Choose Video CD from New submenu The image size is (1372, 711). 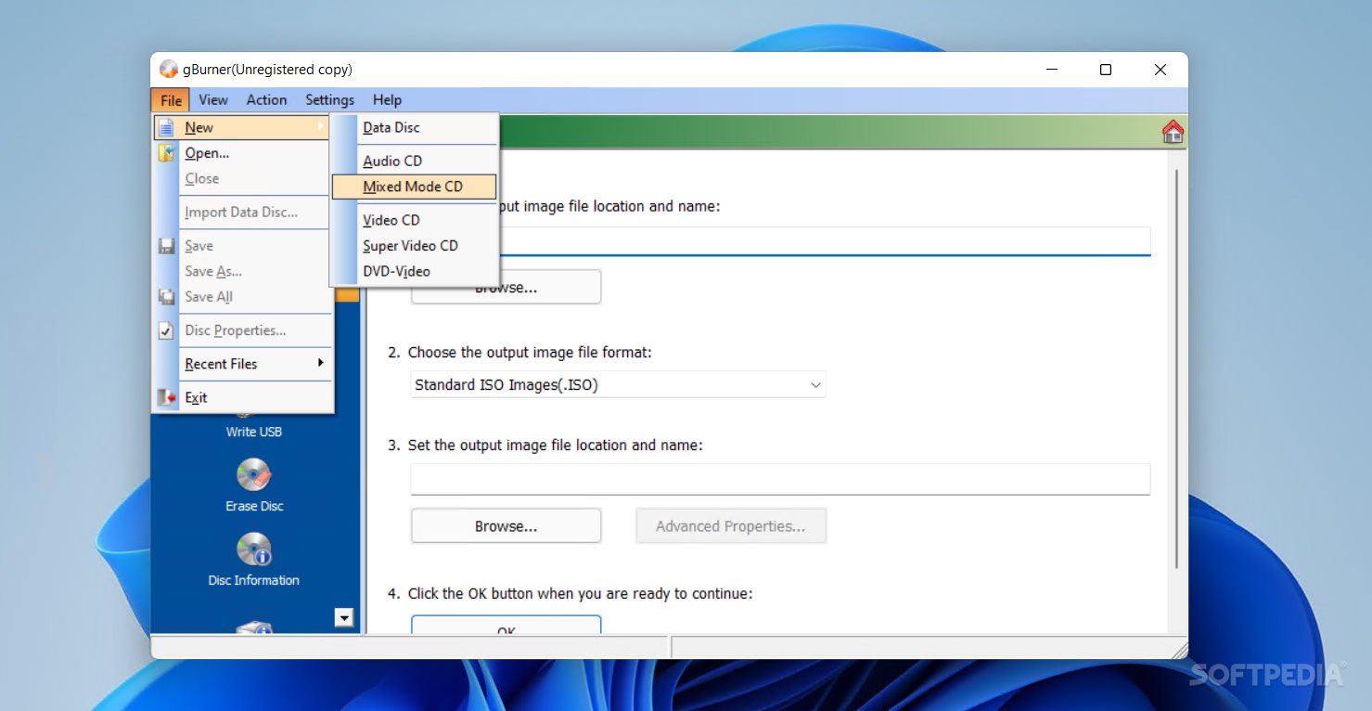pyautogui.click(x=415, y=220)
